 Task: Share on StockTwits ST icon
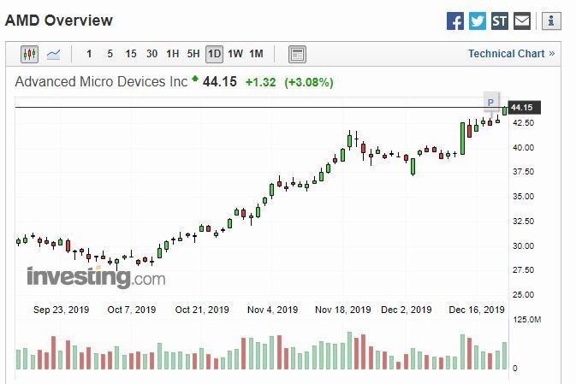500,21
